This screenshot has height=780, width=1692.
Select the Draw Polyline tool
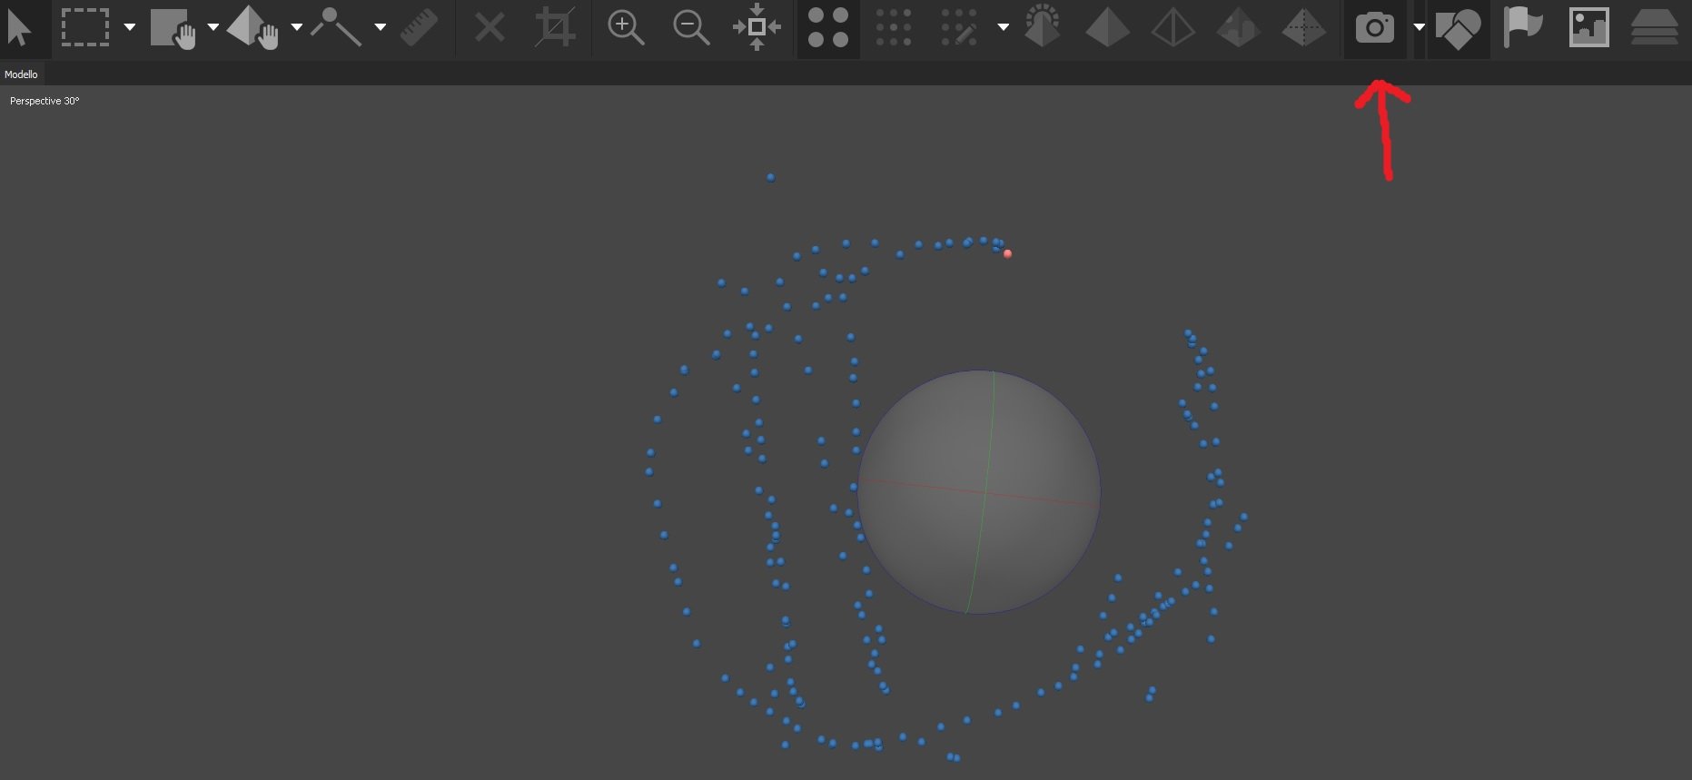(x=336, y=27)
